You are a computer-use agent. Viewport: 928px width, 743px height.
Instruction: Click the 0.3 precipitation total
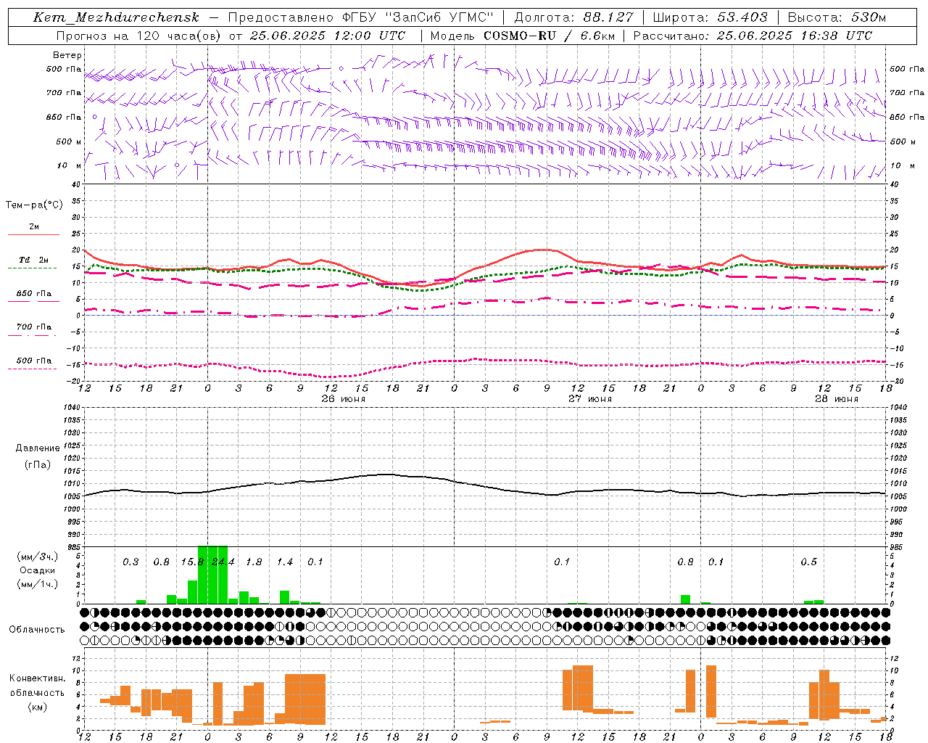[130, 562]
